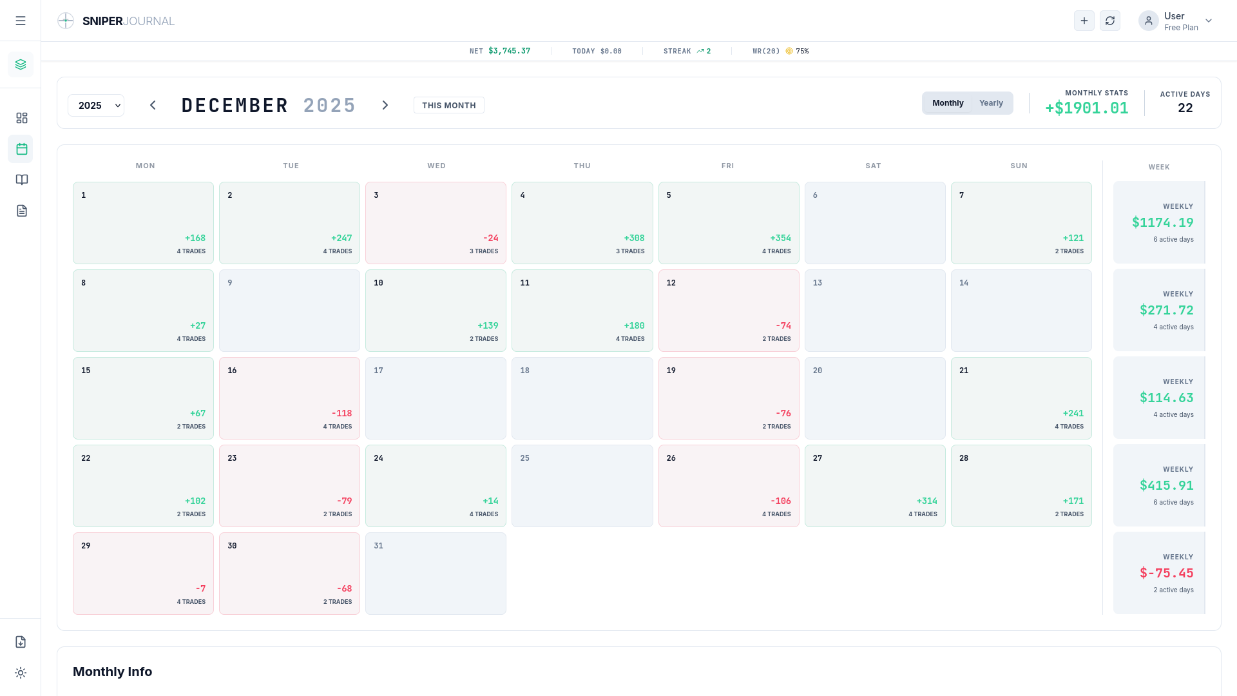Open December 1 day cell
1237x696 pixels.
click(143, 223)
